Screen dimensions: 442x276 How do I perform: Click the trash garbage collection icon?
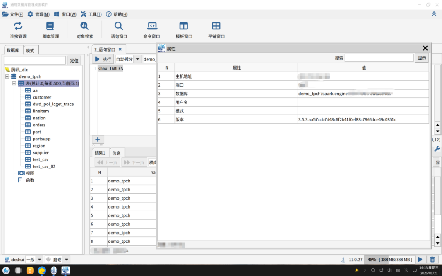[432, 259]
